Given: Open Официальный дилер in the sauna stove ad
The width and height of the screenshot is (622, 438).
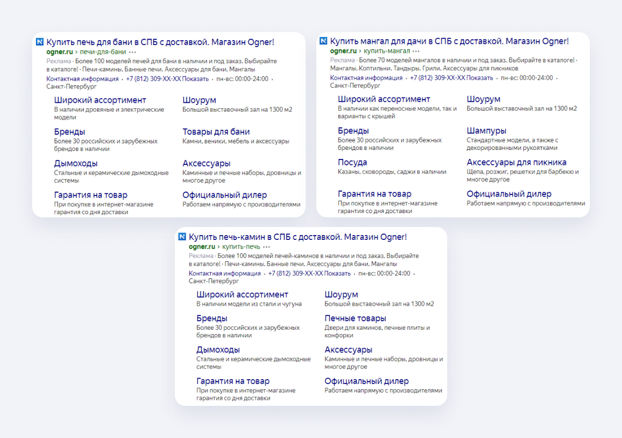Looking at the screenshot, I should [x=225, y=195].
